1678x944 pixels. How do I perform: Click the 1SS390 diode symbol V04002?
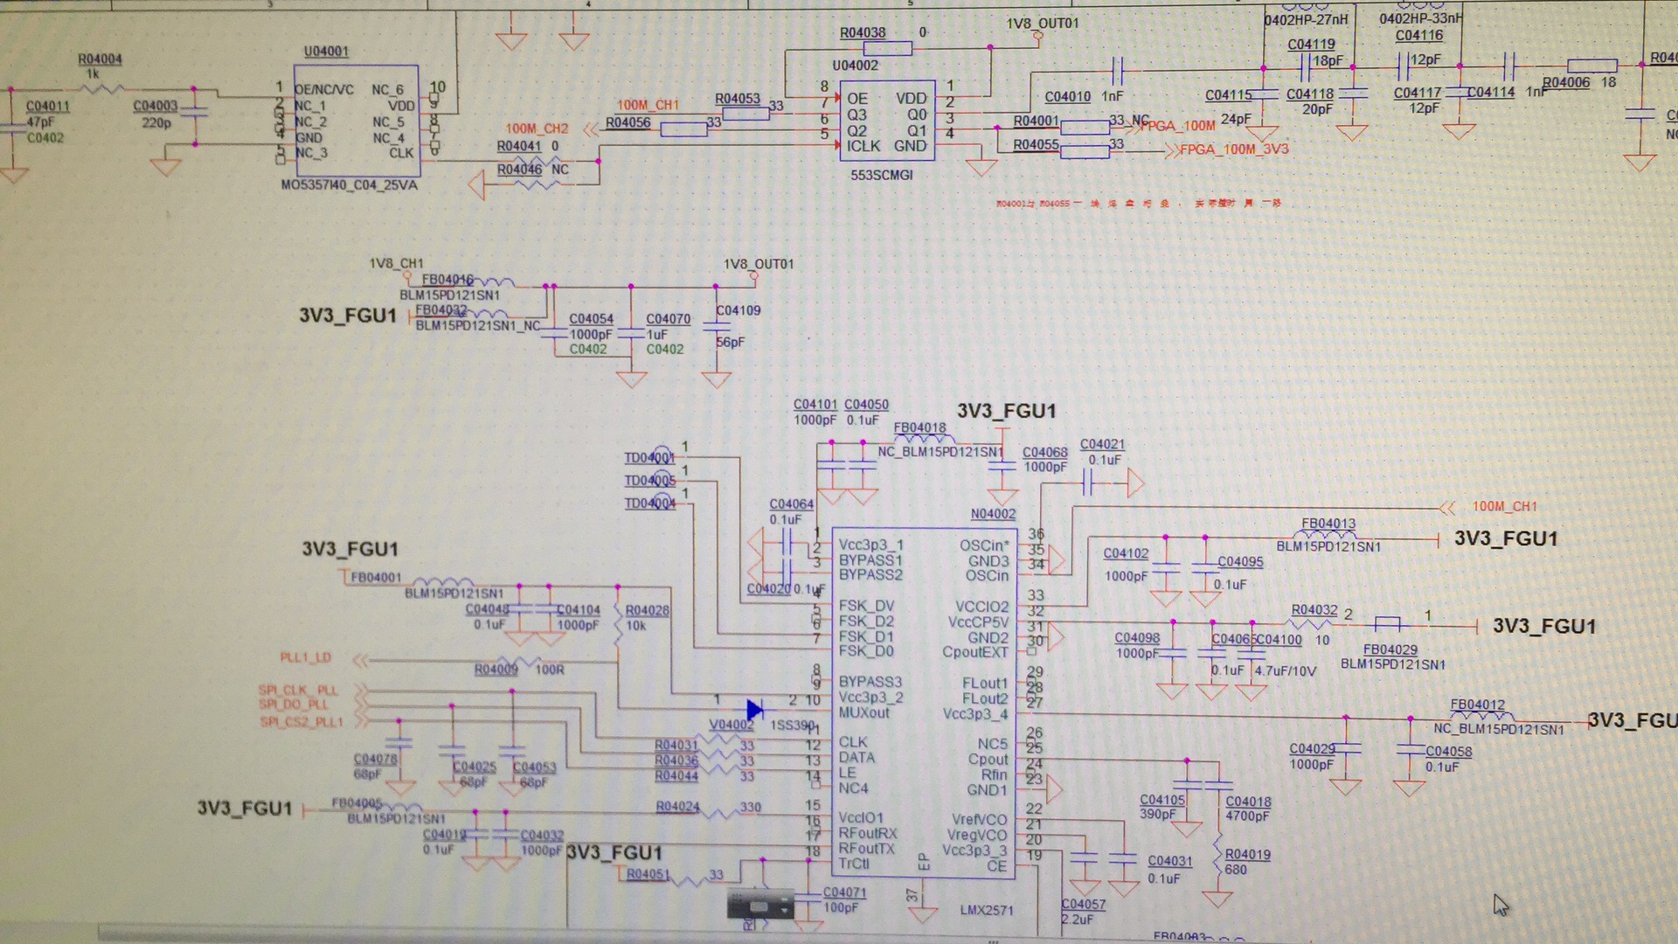(x=755, y=710)
